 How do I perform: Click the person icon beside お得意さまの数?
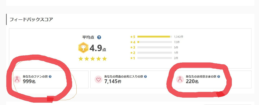pyautogui.click(x=180, y=79)
